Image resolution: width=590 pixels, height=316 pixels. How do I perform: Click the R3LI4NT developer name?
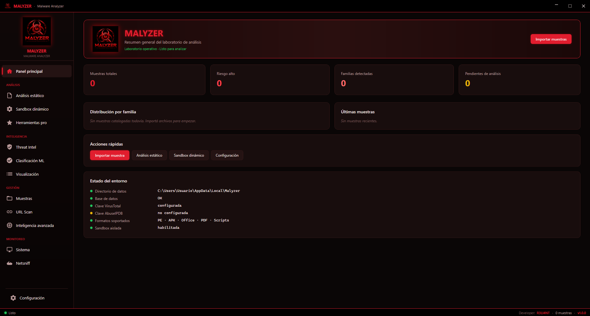[x=543, y=313]
